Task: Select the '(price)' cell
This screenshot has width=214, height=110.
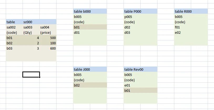Action: tap(48, 32)
